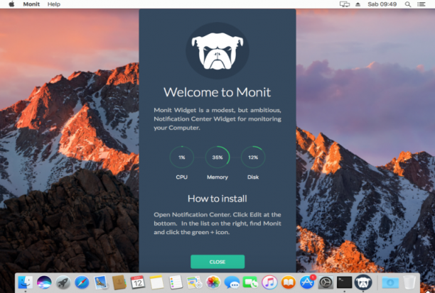
Task: Open the Trash in dock
Action: click(x=409, y=282)
